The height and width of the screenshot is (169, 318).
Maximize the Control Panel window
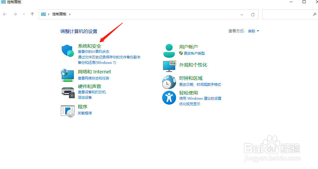[304, 2]
